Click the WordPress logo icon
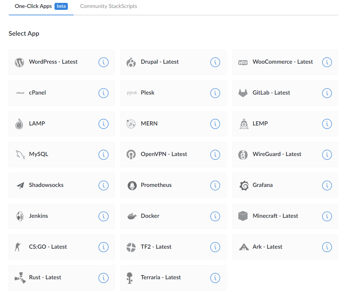 (x=19, y=62)
